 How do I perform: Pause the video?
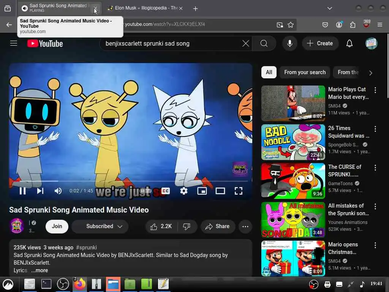click(22, 191)
